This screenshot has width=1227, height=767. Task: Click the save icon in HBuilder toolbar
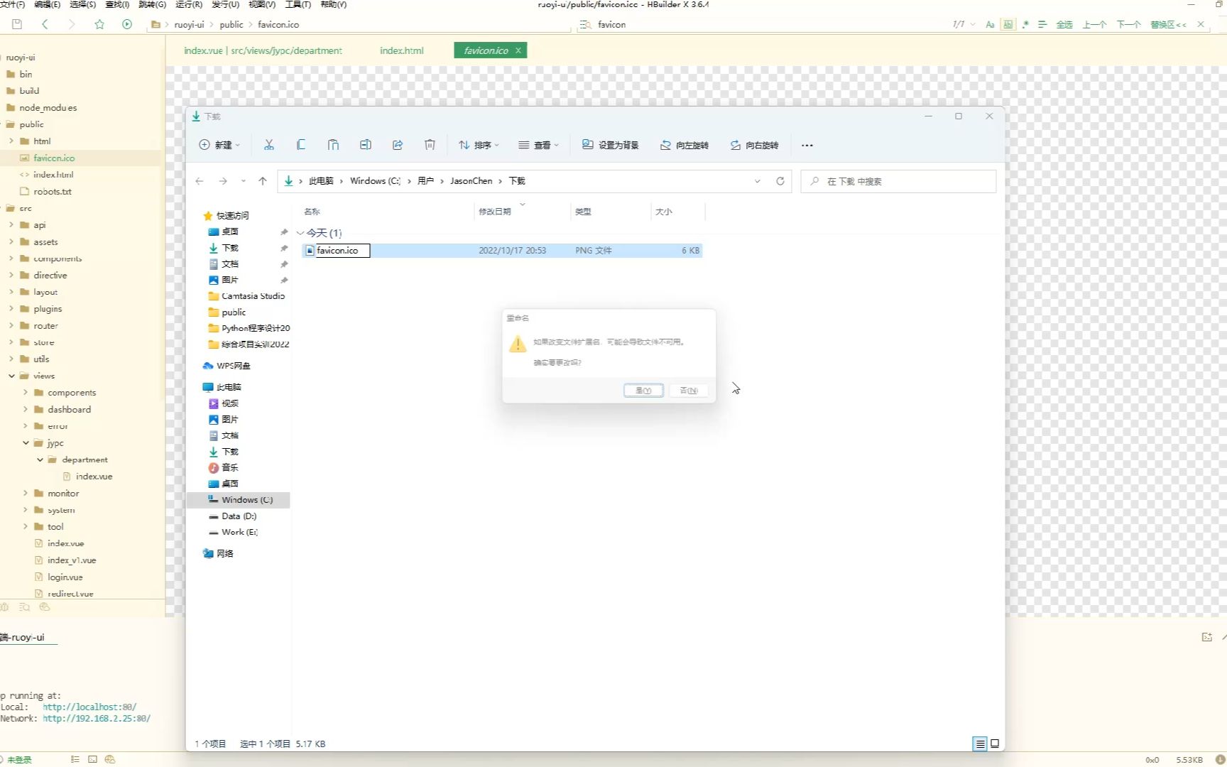17,24
